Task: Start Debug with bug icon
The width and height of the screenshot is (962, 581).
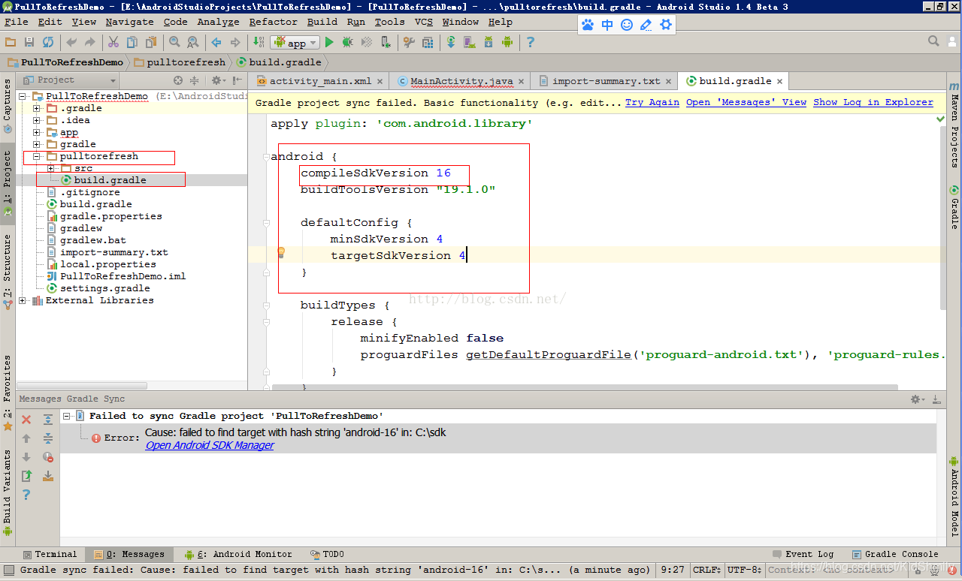Action: (348, 42)
